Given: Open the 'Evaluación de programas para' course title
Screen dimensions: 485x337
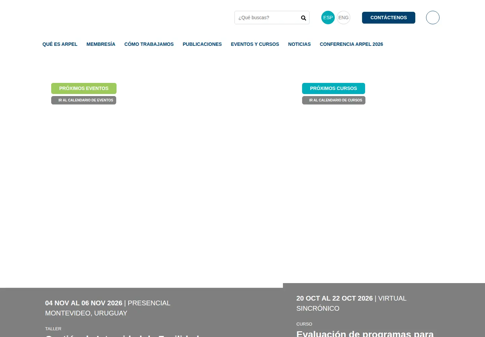Looking at the screenshot, I should (x=365, y=333).
